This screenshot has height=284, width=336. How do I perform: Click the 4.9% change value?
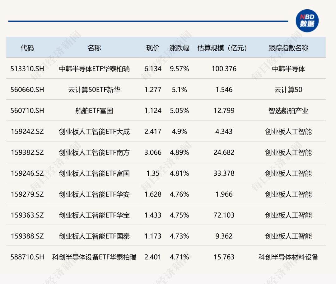pos(180,131)
